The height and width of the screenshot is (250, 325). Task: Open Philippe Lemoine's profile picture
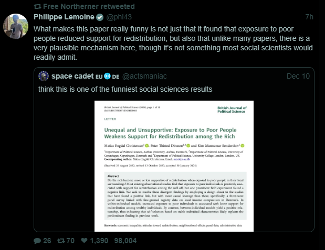(x=15, y=26)
